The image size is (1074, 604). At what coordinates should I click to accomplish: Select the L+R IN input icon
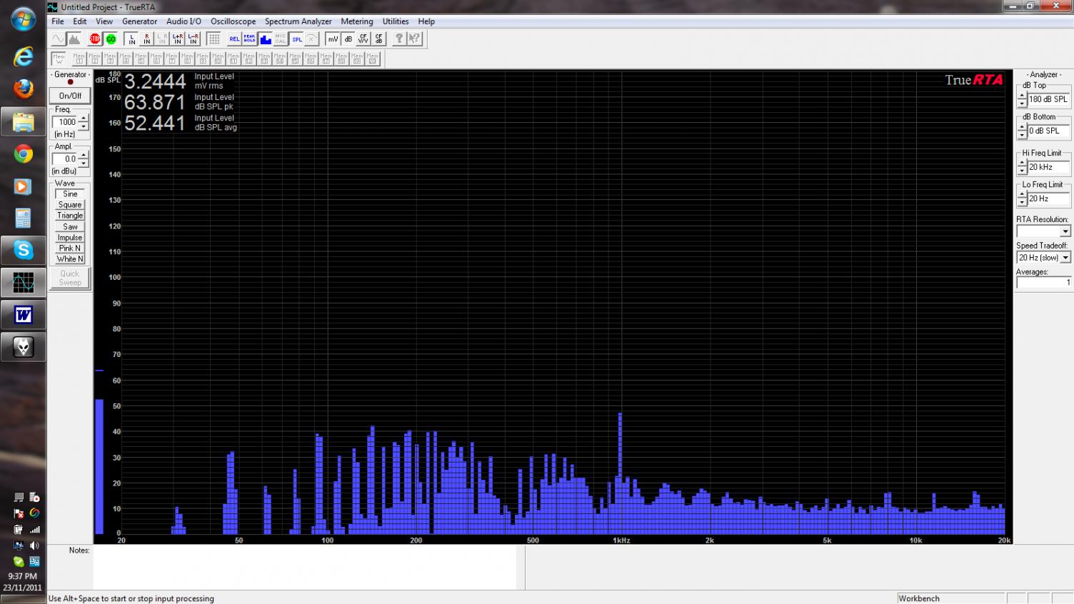(x=178, y=39)
